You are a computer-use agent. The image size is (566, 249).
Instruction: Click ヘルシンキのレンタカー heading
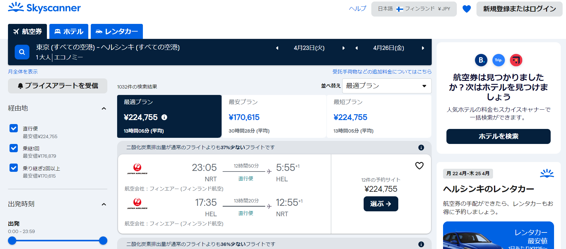(489, 189)
